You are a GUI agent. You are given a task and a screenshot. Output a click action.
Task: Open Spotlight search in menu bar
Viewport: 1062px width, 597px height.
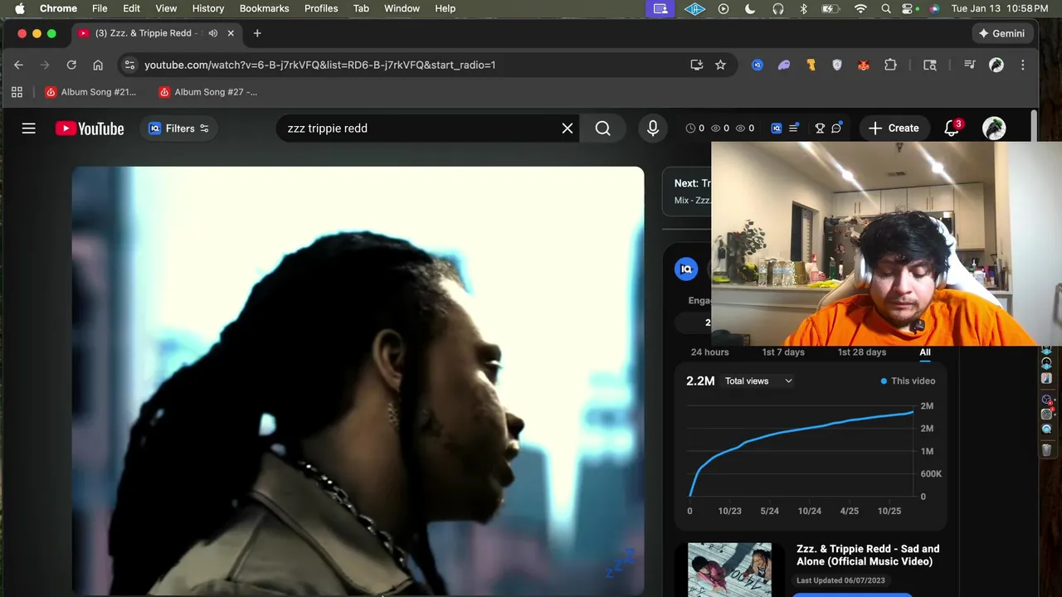click(886, 8)
